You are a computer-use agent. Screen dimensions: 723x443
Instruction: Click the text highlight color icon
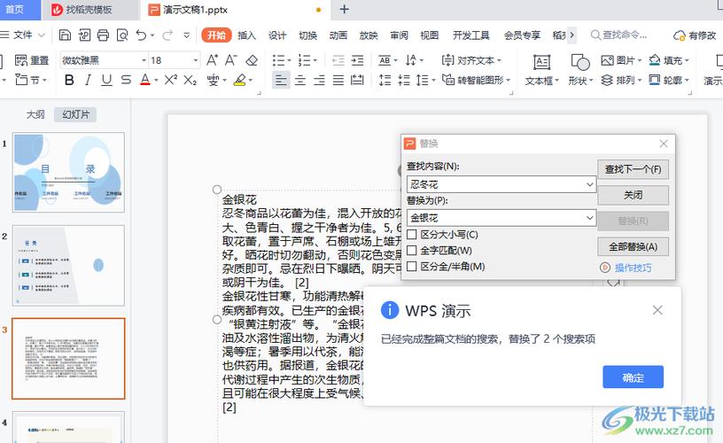(x=240, y=81)
